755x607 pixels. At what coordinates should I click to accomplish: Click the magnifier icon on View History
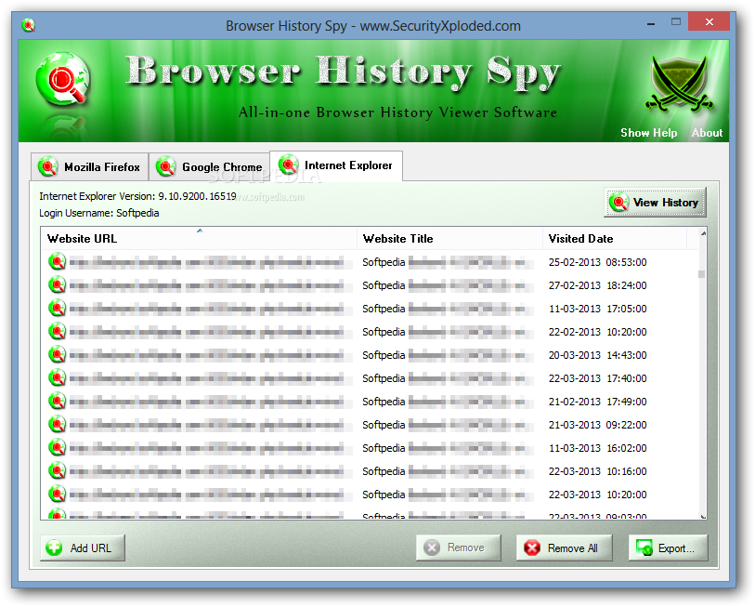618,202
